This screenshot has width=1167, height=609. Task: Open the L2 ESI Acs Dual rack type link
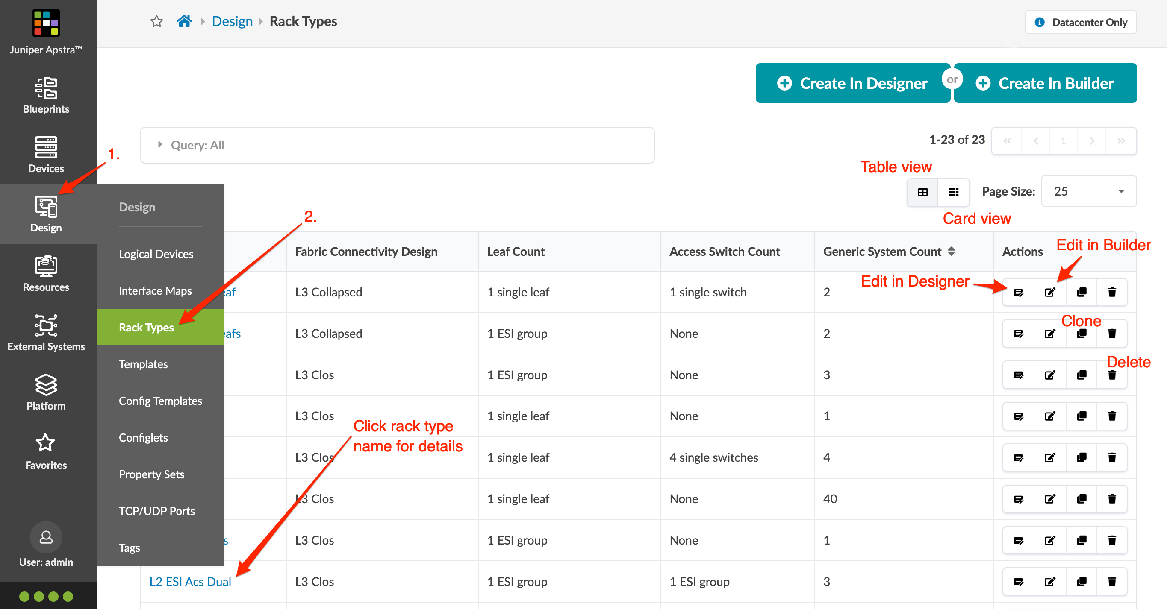(x=190, y=581)
